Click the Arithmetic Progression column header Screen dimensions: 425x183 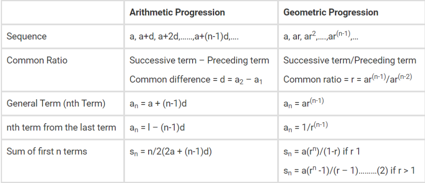(177, 12)
